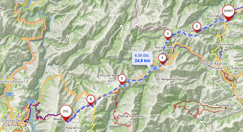243x132 pixels.
Task: Select the El Mosqueiru Nuevu peak label
Action: point(171,79)
